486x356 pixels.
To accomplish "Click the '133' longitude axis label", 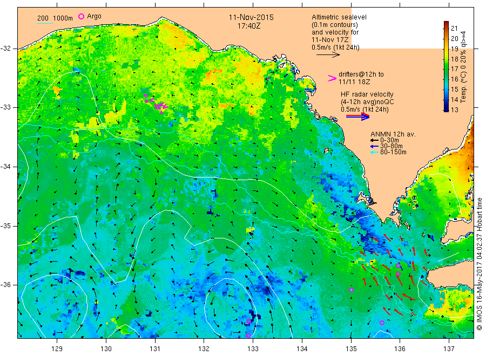I will 253,349.
